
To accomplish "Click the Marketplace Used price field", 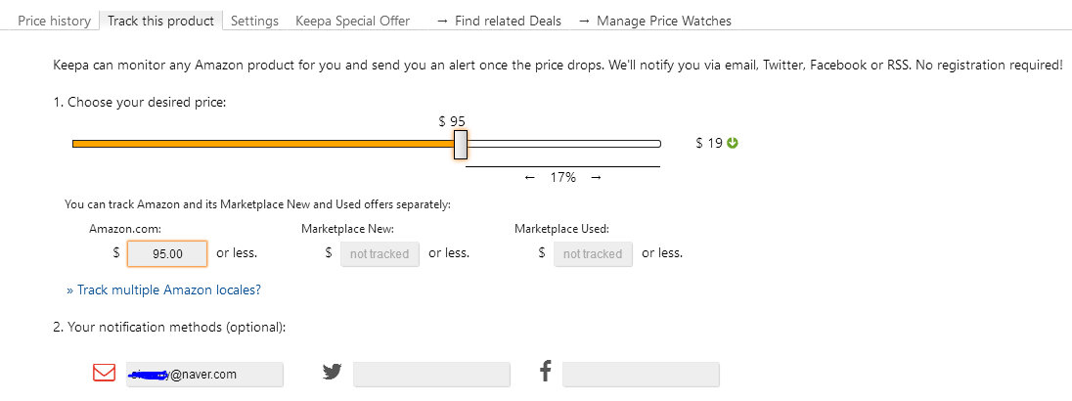I will [593, 253].
